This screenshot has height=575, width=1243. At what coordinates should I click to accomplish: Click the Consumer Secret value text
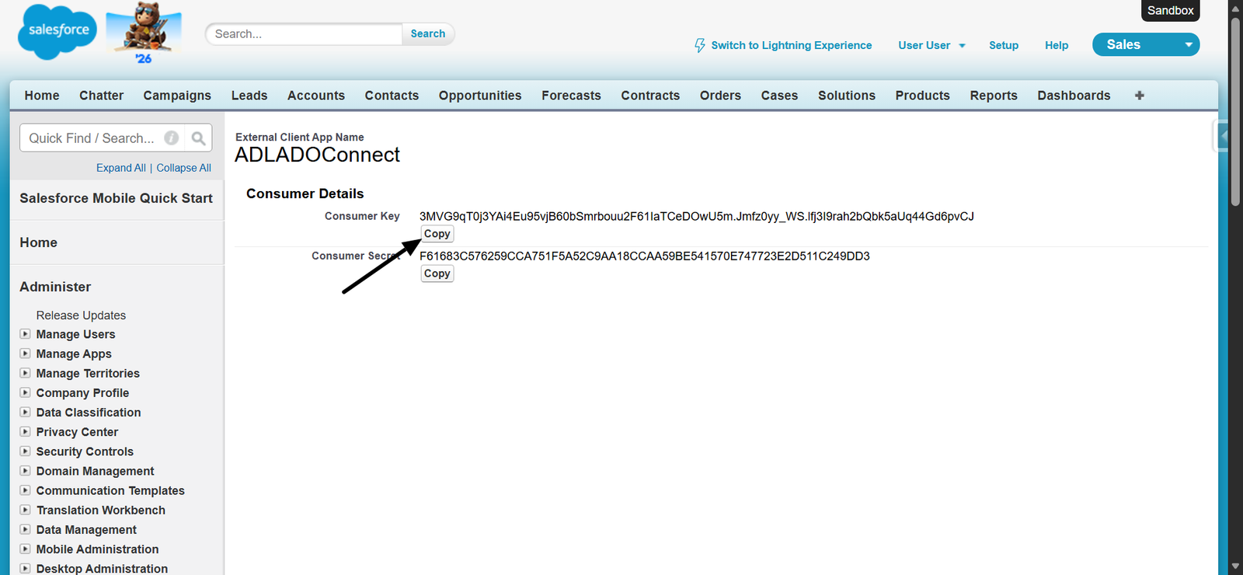(x=644, y=256)
